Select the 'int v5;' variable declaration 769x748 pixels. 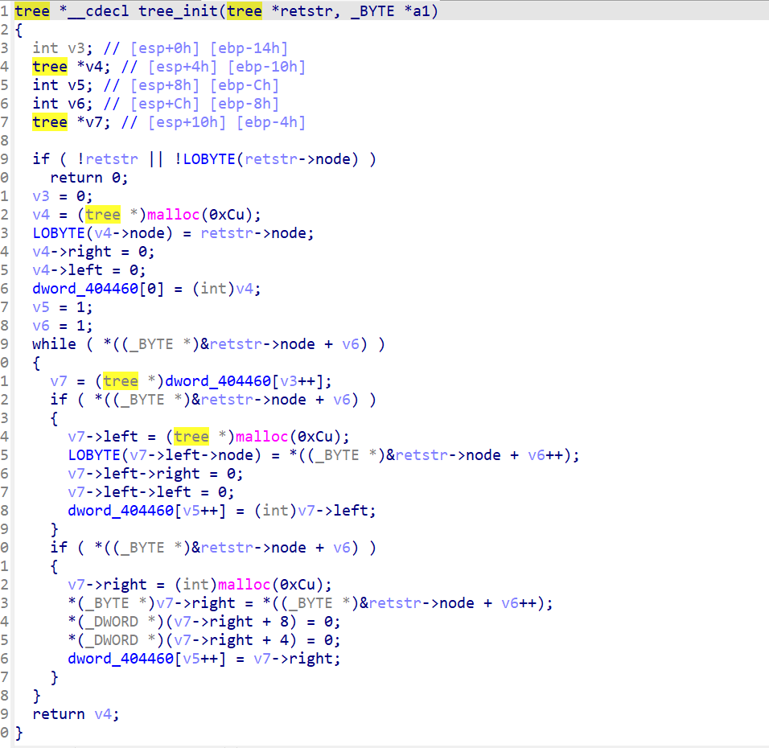(62, 85)
